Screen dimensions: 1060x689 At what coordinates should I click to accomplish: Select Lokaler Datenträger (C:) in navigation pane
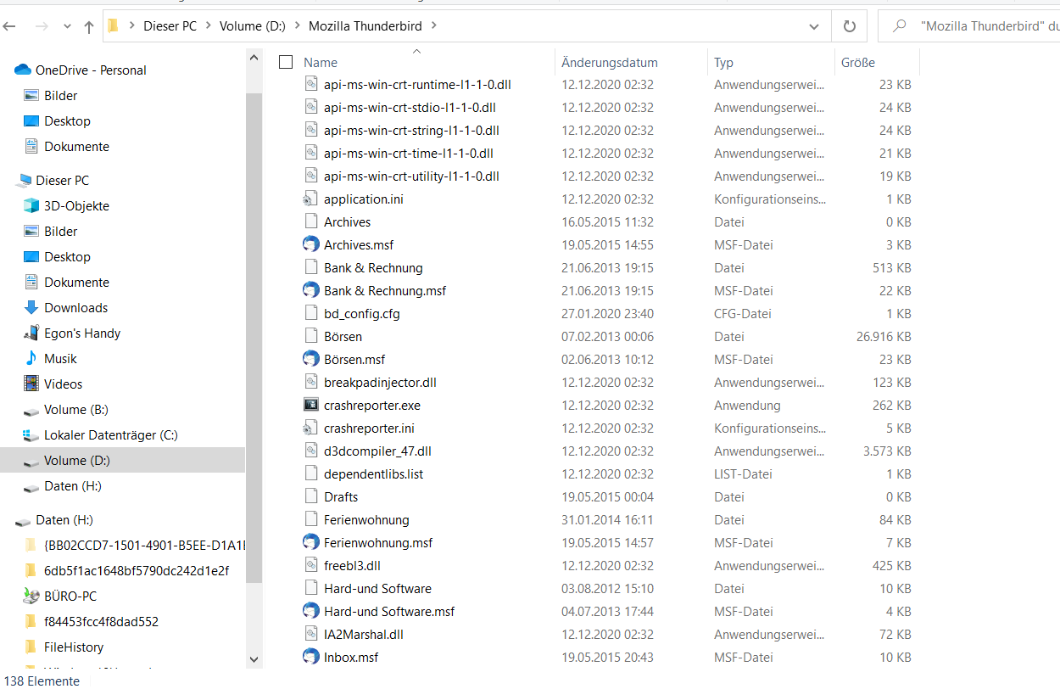(x=110, y=434)
